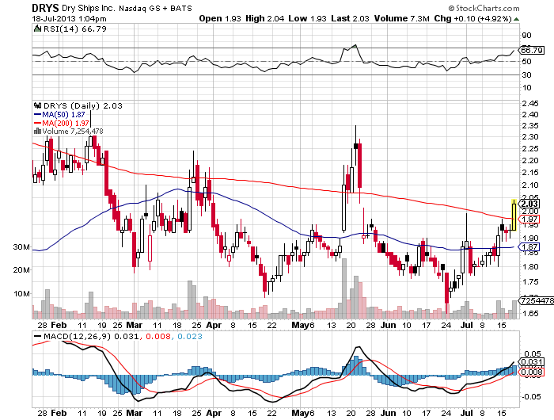
Task: Click the Apr label on the price chart date axis
Action: [x=214, y=325]
